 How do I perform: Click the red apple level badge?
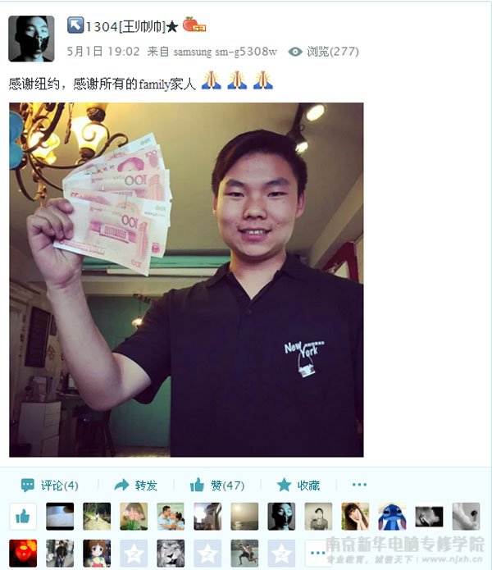click(194, 25)
